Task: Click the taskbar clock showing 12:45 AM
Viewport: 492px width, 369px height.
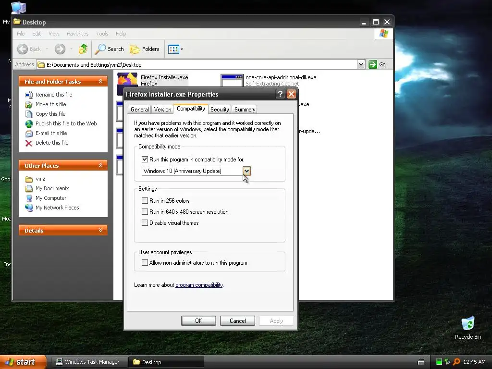Action: 474,362
